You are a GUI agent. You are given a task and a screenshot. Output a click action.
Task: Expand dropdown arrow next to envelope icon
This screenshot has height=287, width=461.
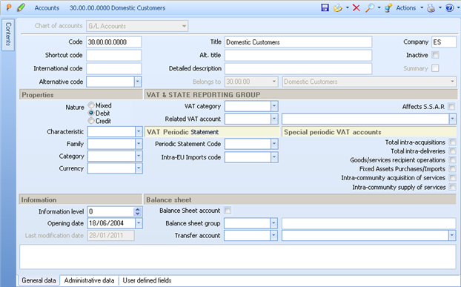[347, 8]
